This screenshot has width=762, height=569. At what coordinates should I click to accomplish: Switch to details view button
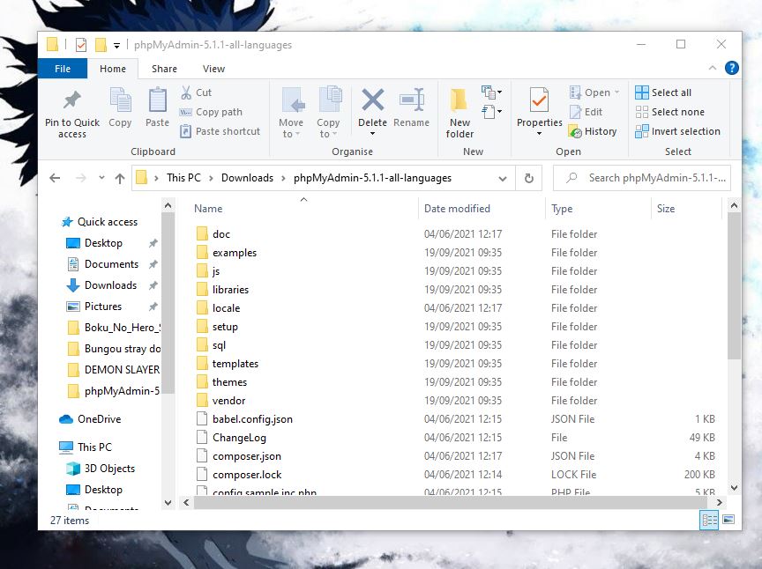click(710, 521)
